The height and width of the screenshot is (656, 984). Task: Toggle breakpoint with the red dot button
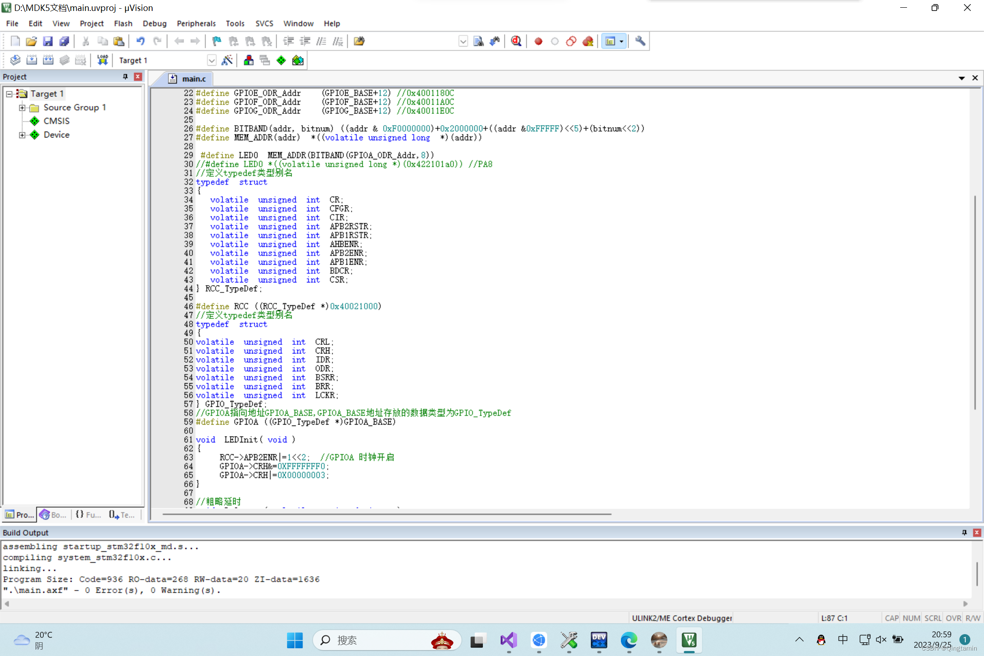click(538, 41)
